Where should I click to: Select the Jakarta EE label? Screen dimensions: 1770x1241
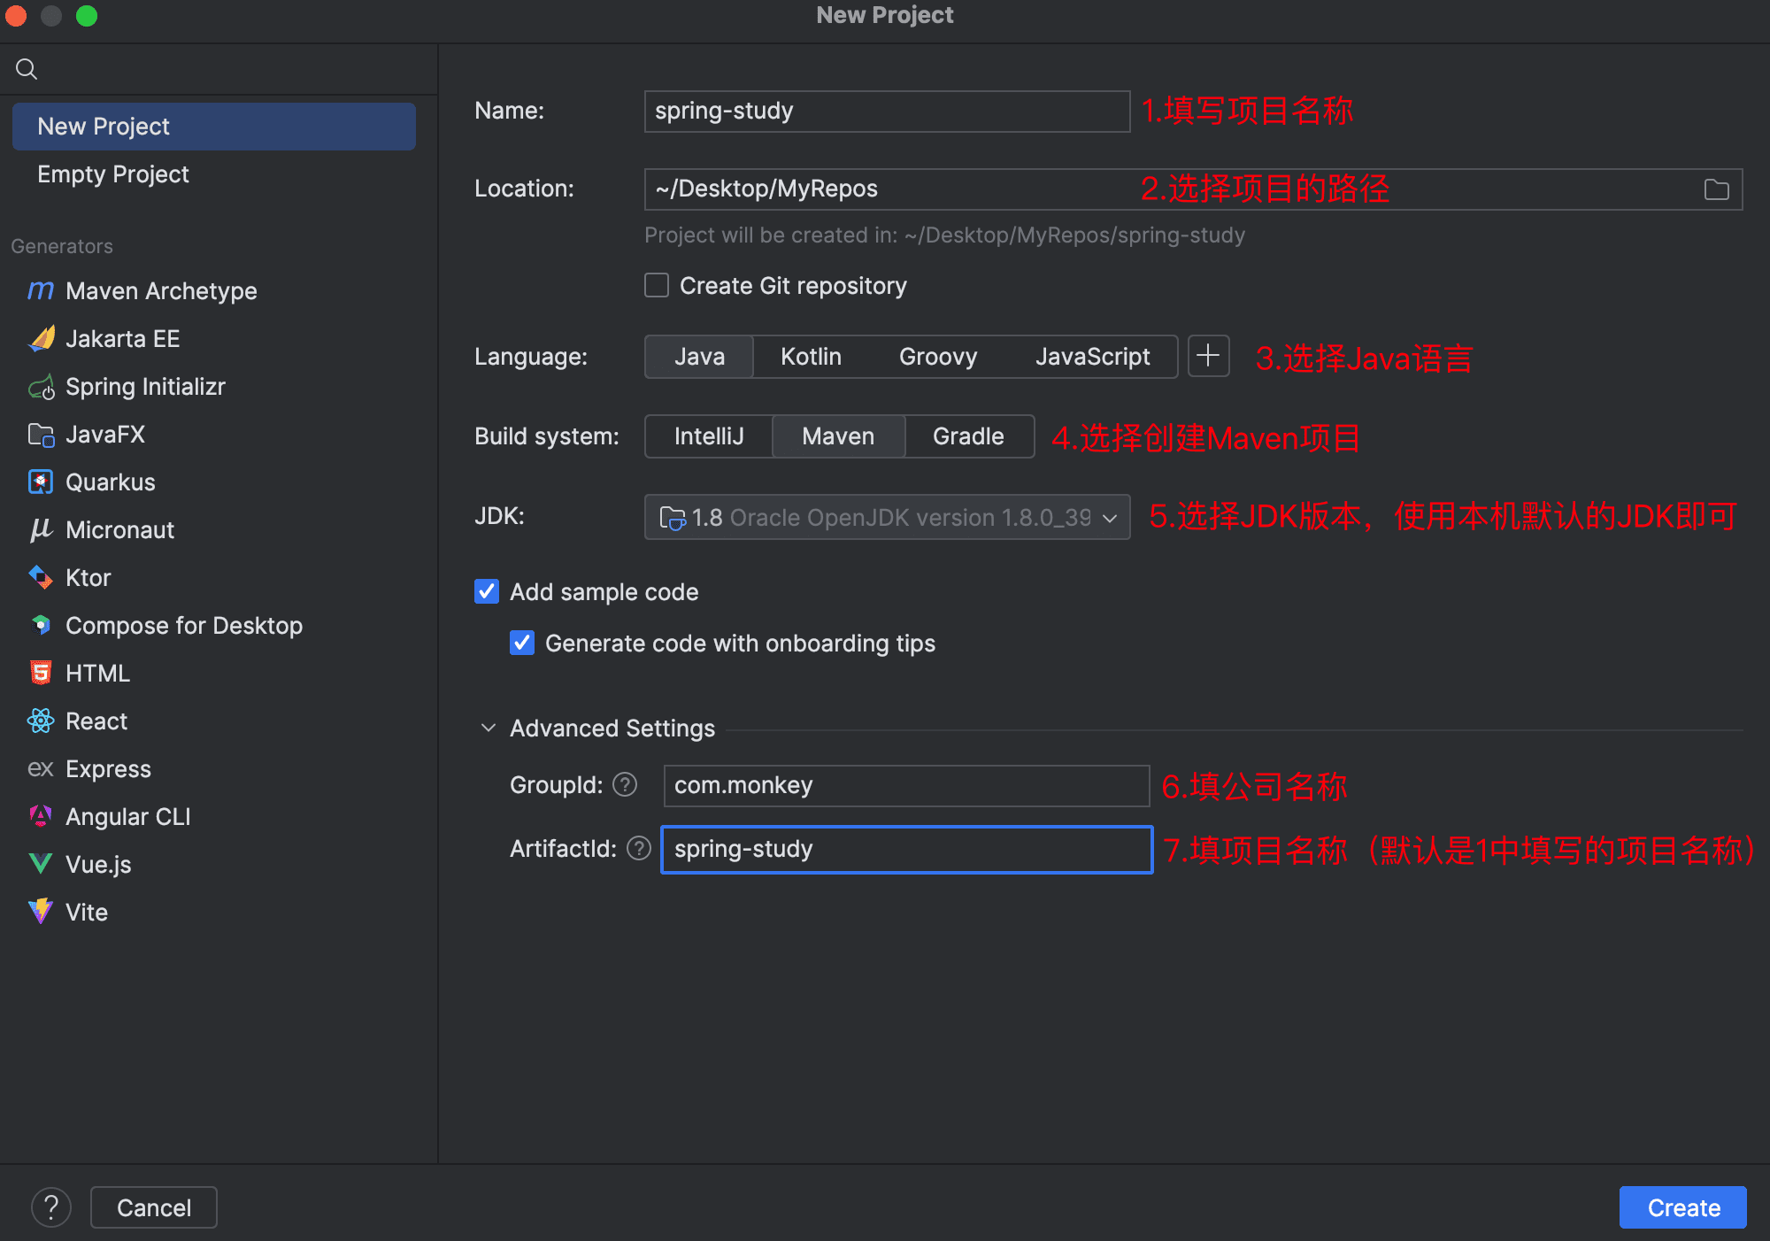click(x=123, y=339)
